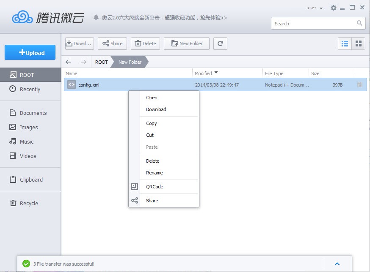Sort by the Size column header
This screenshot has width=370, height=272.
click(315, 73)
